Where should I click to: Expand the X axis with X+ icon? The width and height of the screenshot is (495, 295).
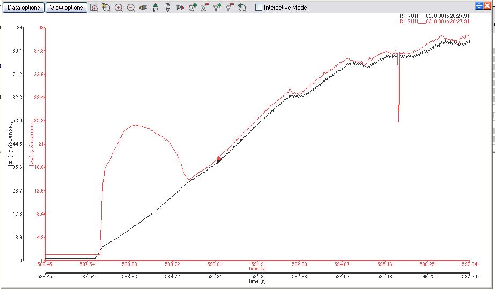pos(193,8)
